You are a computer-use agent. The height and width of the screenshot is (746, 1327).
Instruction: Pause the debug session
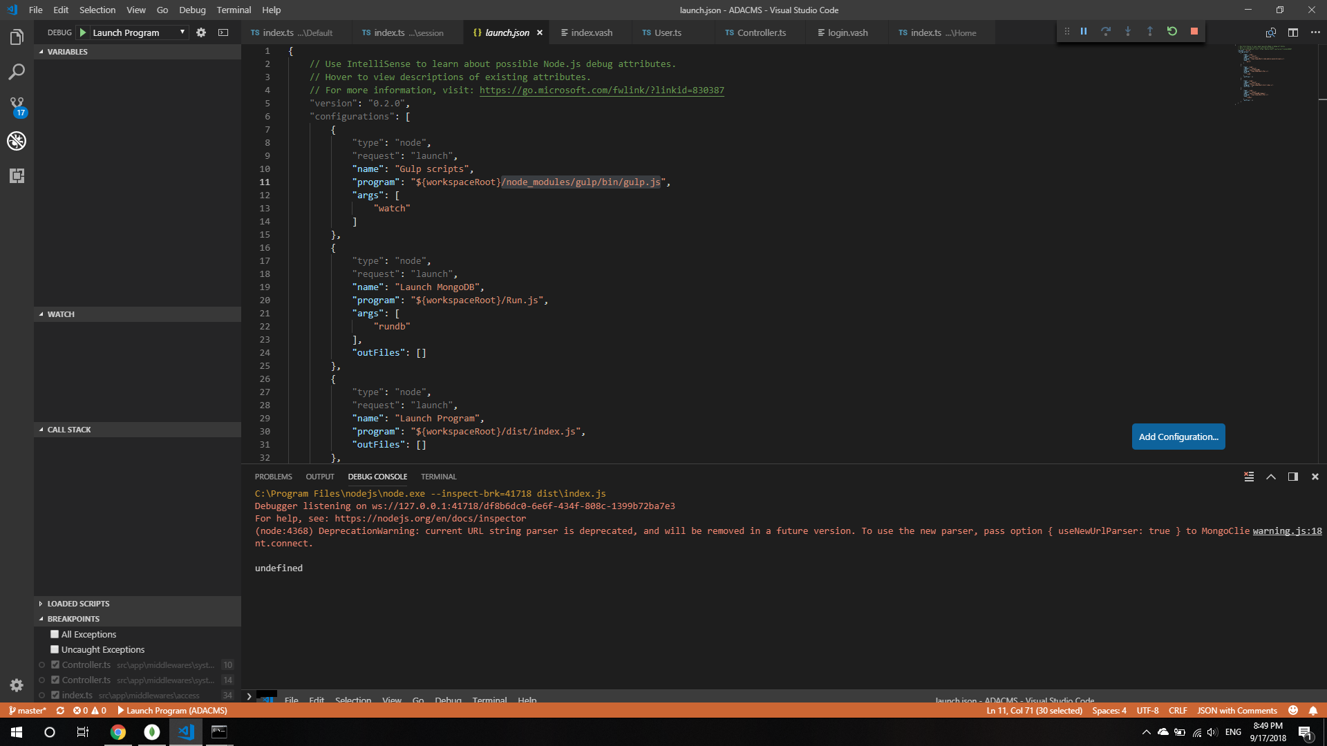[1084, 31]
